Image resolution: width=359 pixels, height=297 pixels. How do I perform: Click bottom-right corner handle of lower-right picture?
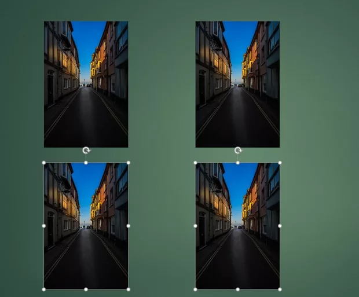[280, 289]
